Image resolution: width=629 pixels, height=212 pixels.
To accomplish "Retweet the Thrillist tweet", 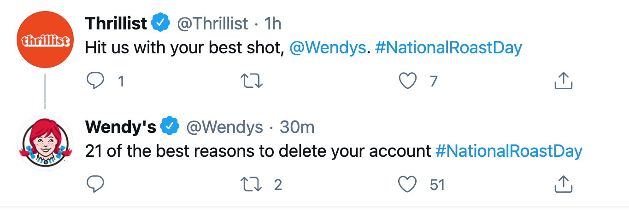I will tap(252, 81).
